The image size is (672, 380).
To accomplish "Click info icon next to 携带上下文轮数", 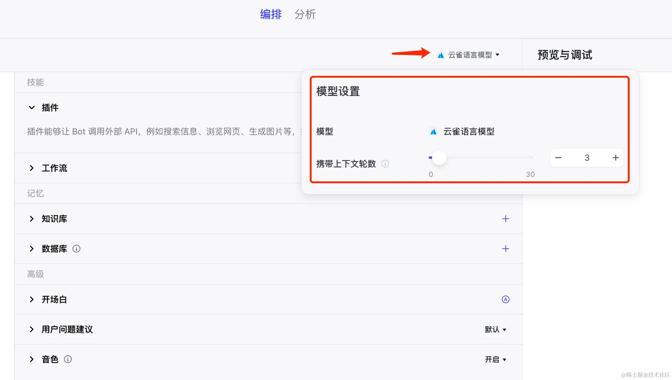I will 385,164.
